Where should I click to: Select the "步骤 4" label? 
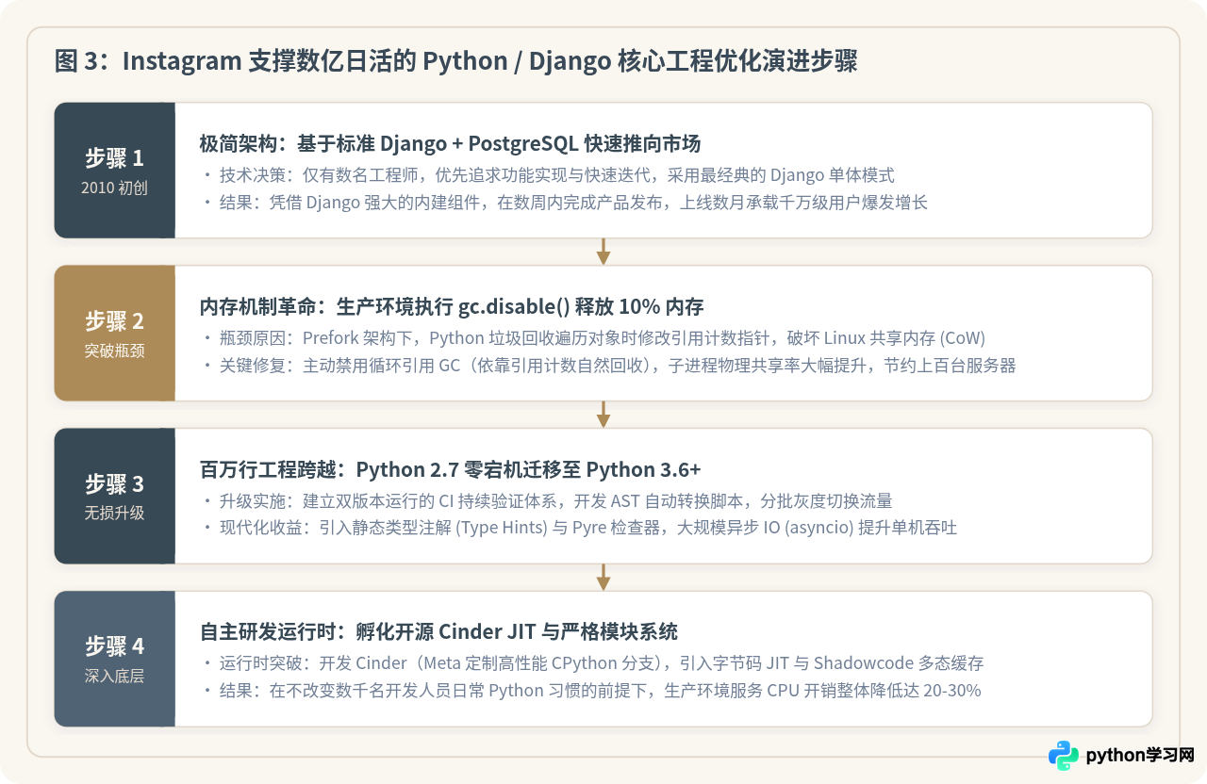coord(114,647)
